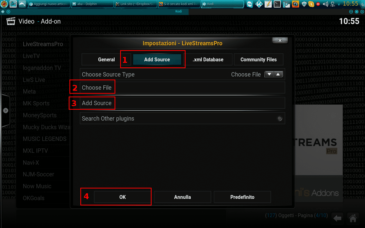Minimize the Kodi window
This screenshot has height=228, width=365.
pos(351,12)
